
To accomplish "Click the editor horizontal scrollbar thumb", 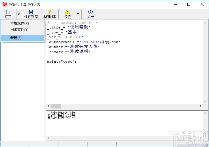I will coord(56,106).
